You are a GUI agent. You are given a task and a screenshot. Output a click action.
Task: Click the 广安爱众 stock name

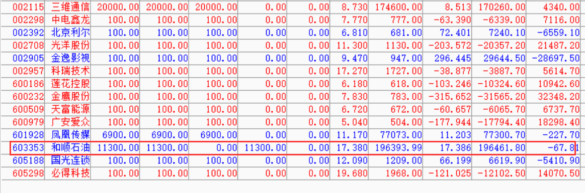pos(70,122)
